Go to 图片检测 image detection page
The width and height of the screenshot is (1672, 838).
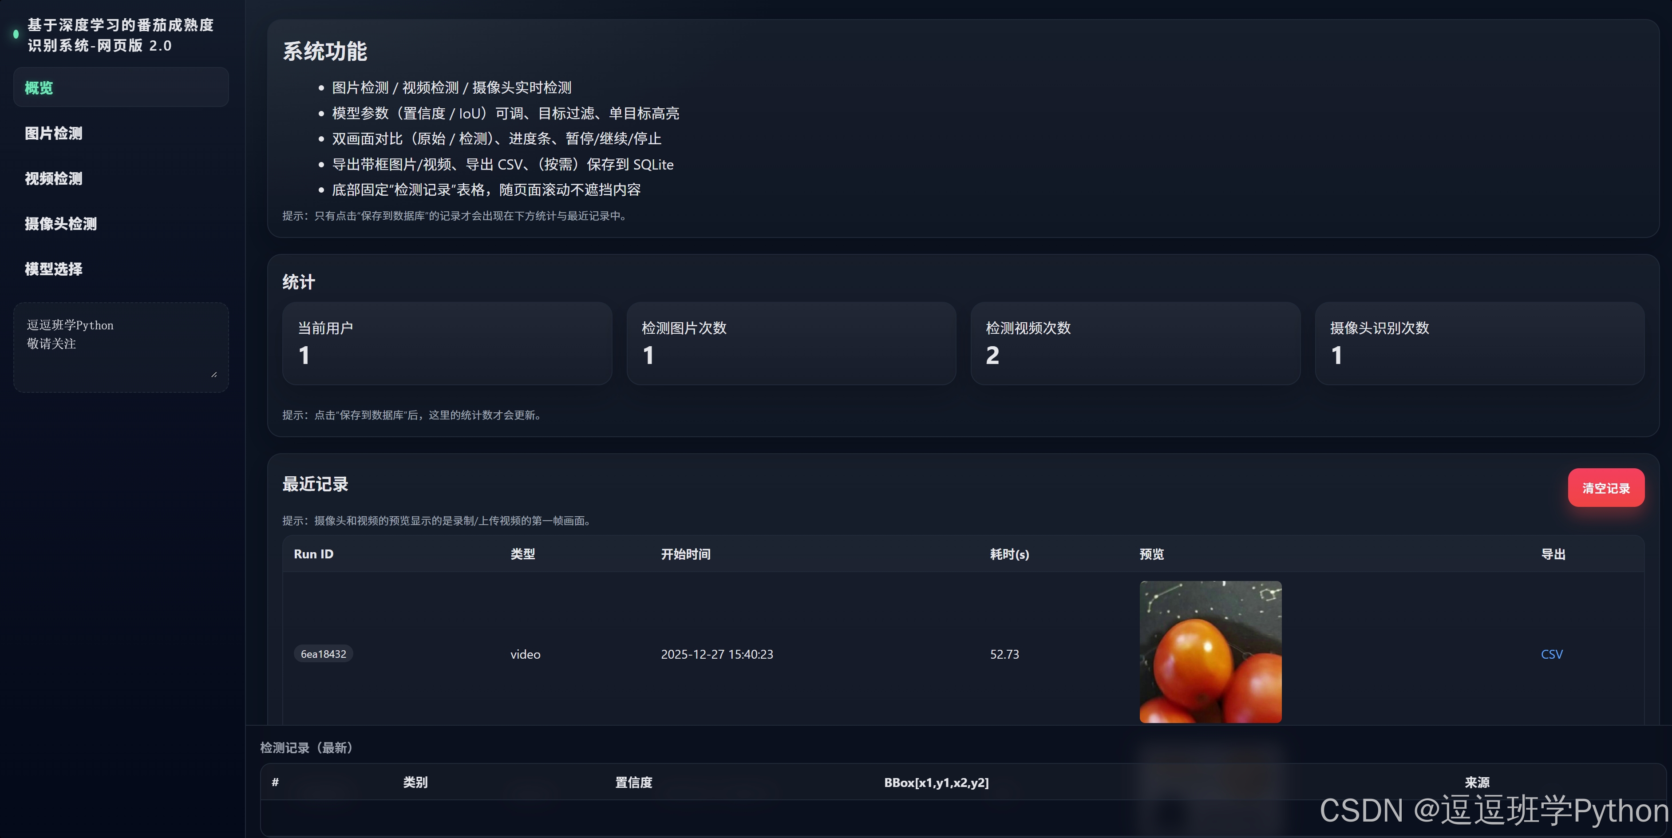point(54,133)
